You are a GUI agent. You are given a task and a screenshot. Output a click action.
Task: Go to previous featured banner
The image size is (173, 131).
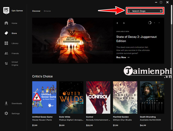pos(117,23)
